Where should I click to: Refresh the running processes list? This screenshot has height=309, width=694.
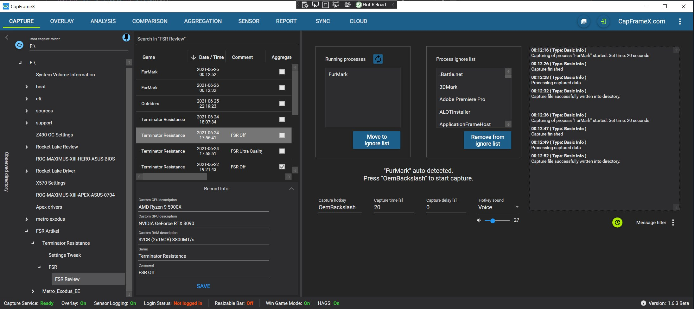tap(378, 59)
